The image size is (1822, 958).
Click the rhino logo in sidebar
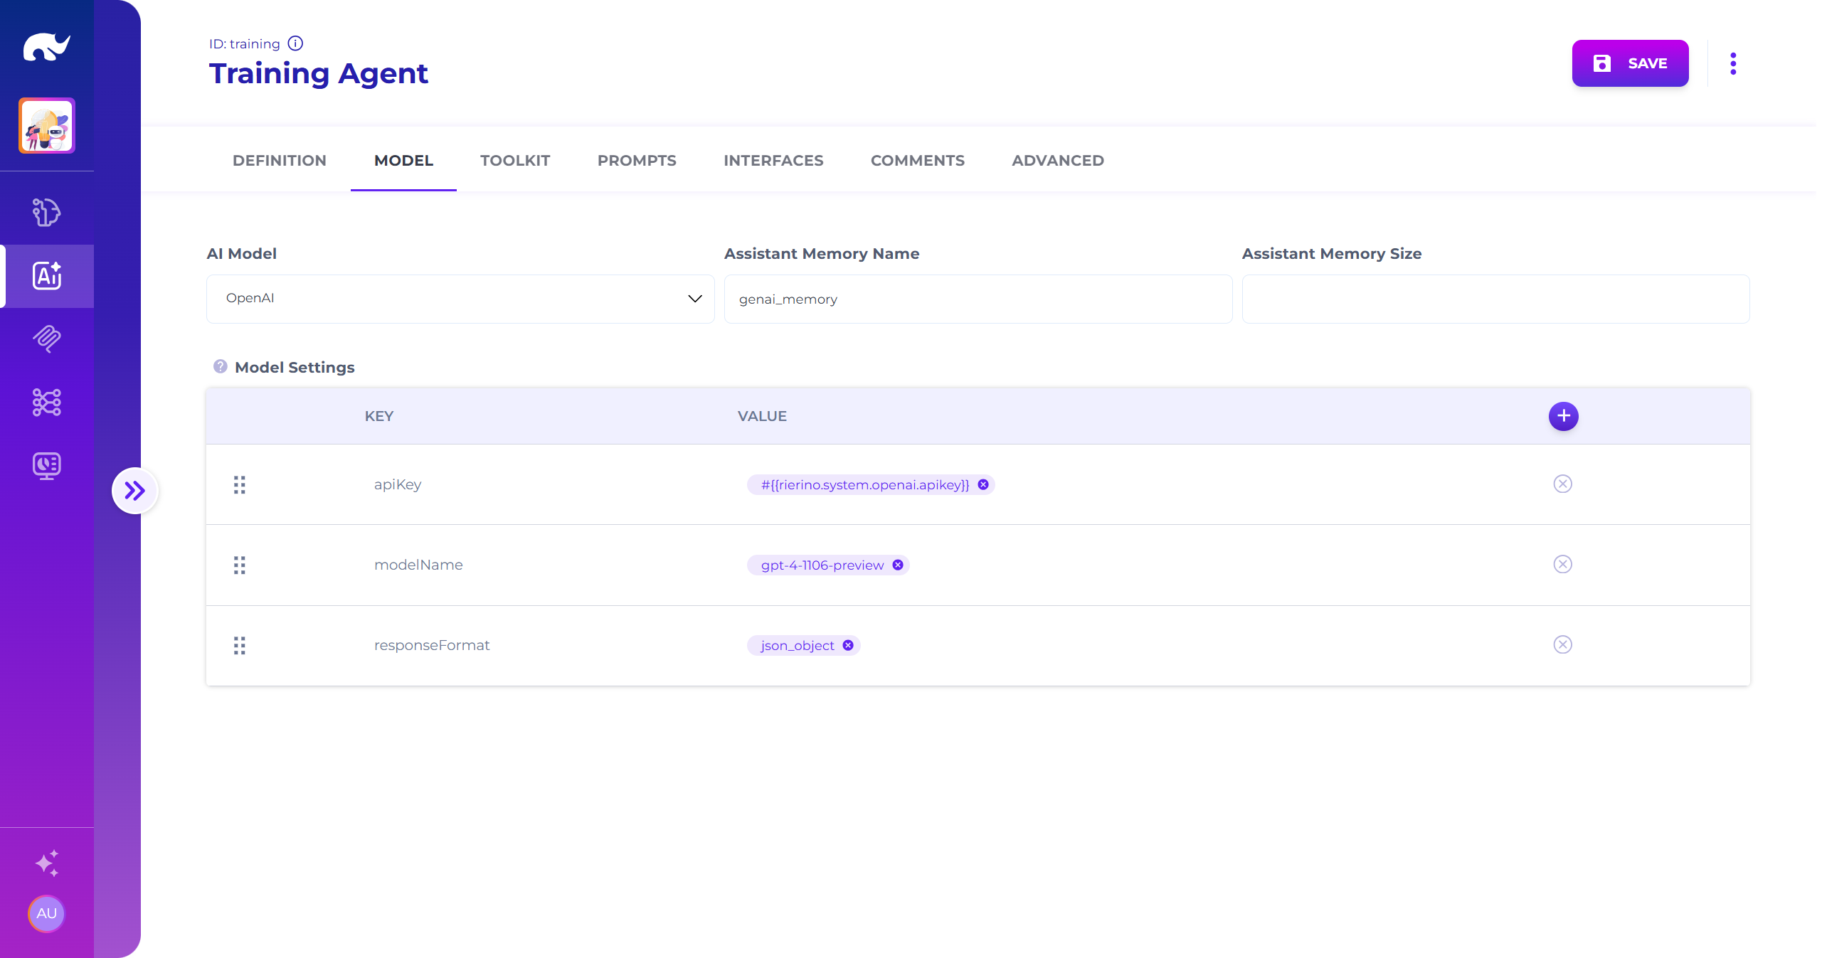click(x=46, y=47)
